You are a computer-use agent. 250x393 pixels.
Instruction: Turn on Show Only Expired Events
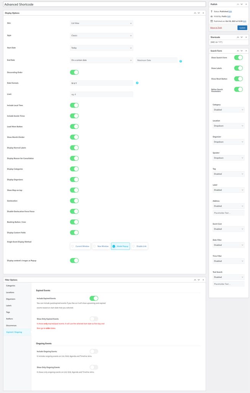click(94, 319)
